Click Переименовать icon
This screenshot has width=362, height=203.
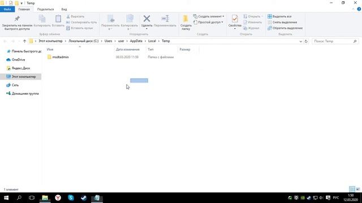(165, 19)
